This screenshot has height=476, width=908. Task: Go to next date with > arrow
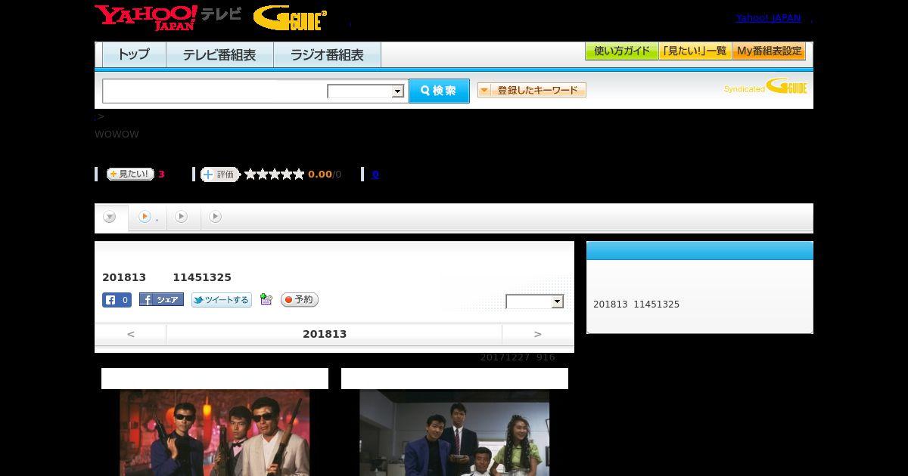point(538,334)
